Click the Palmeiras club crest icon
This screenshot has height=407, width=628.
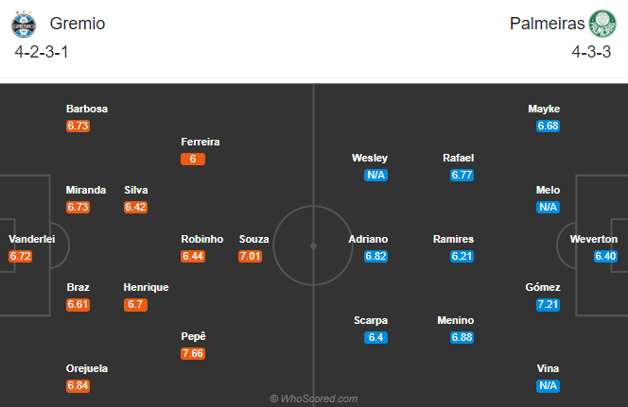click(602, 24)
